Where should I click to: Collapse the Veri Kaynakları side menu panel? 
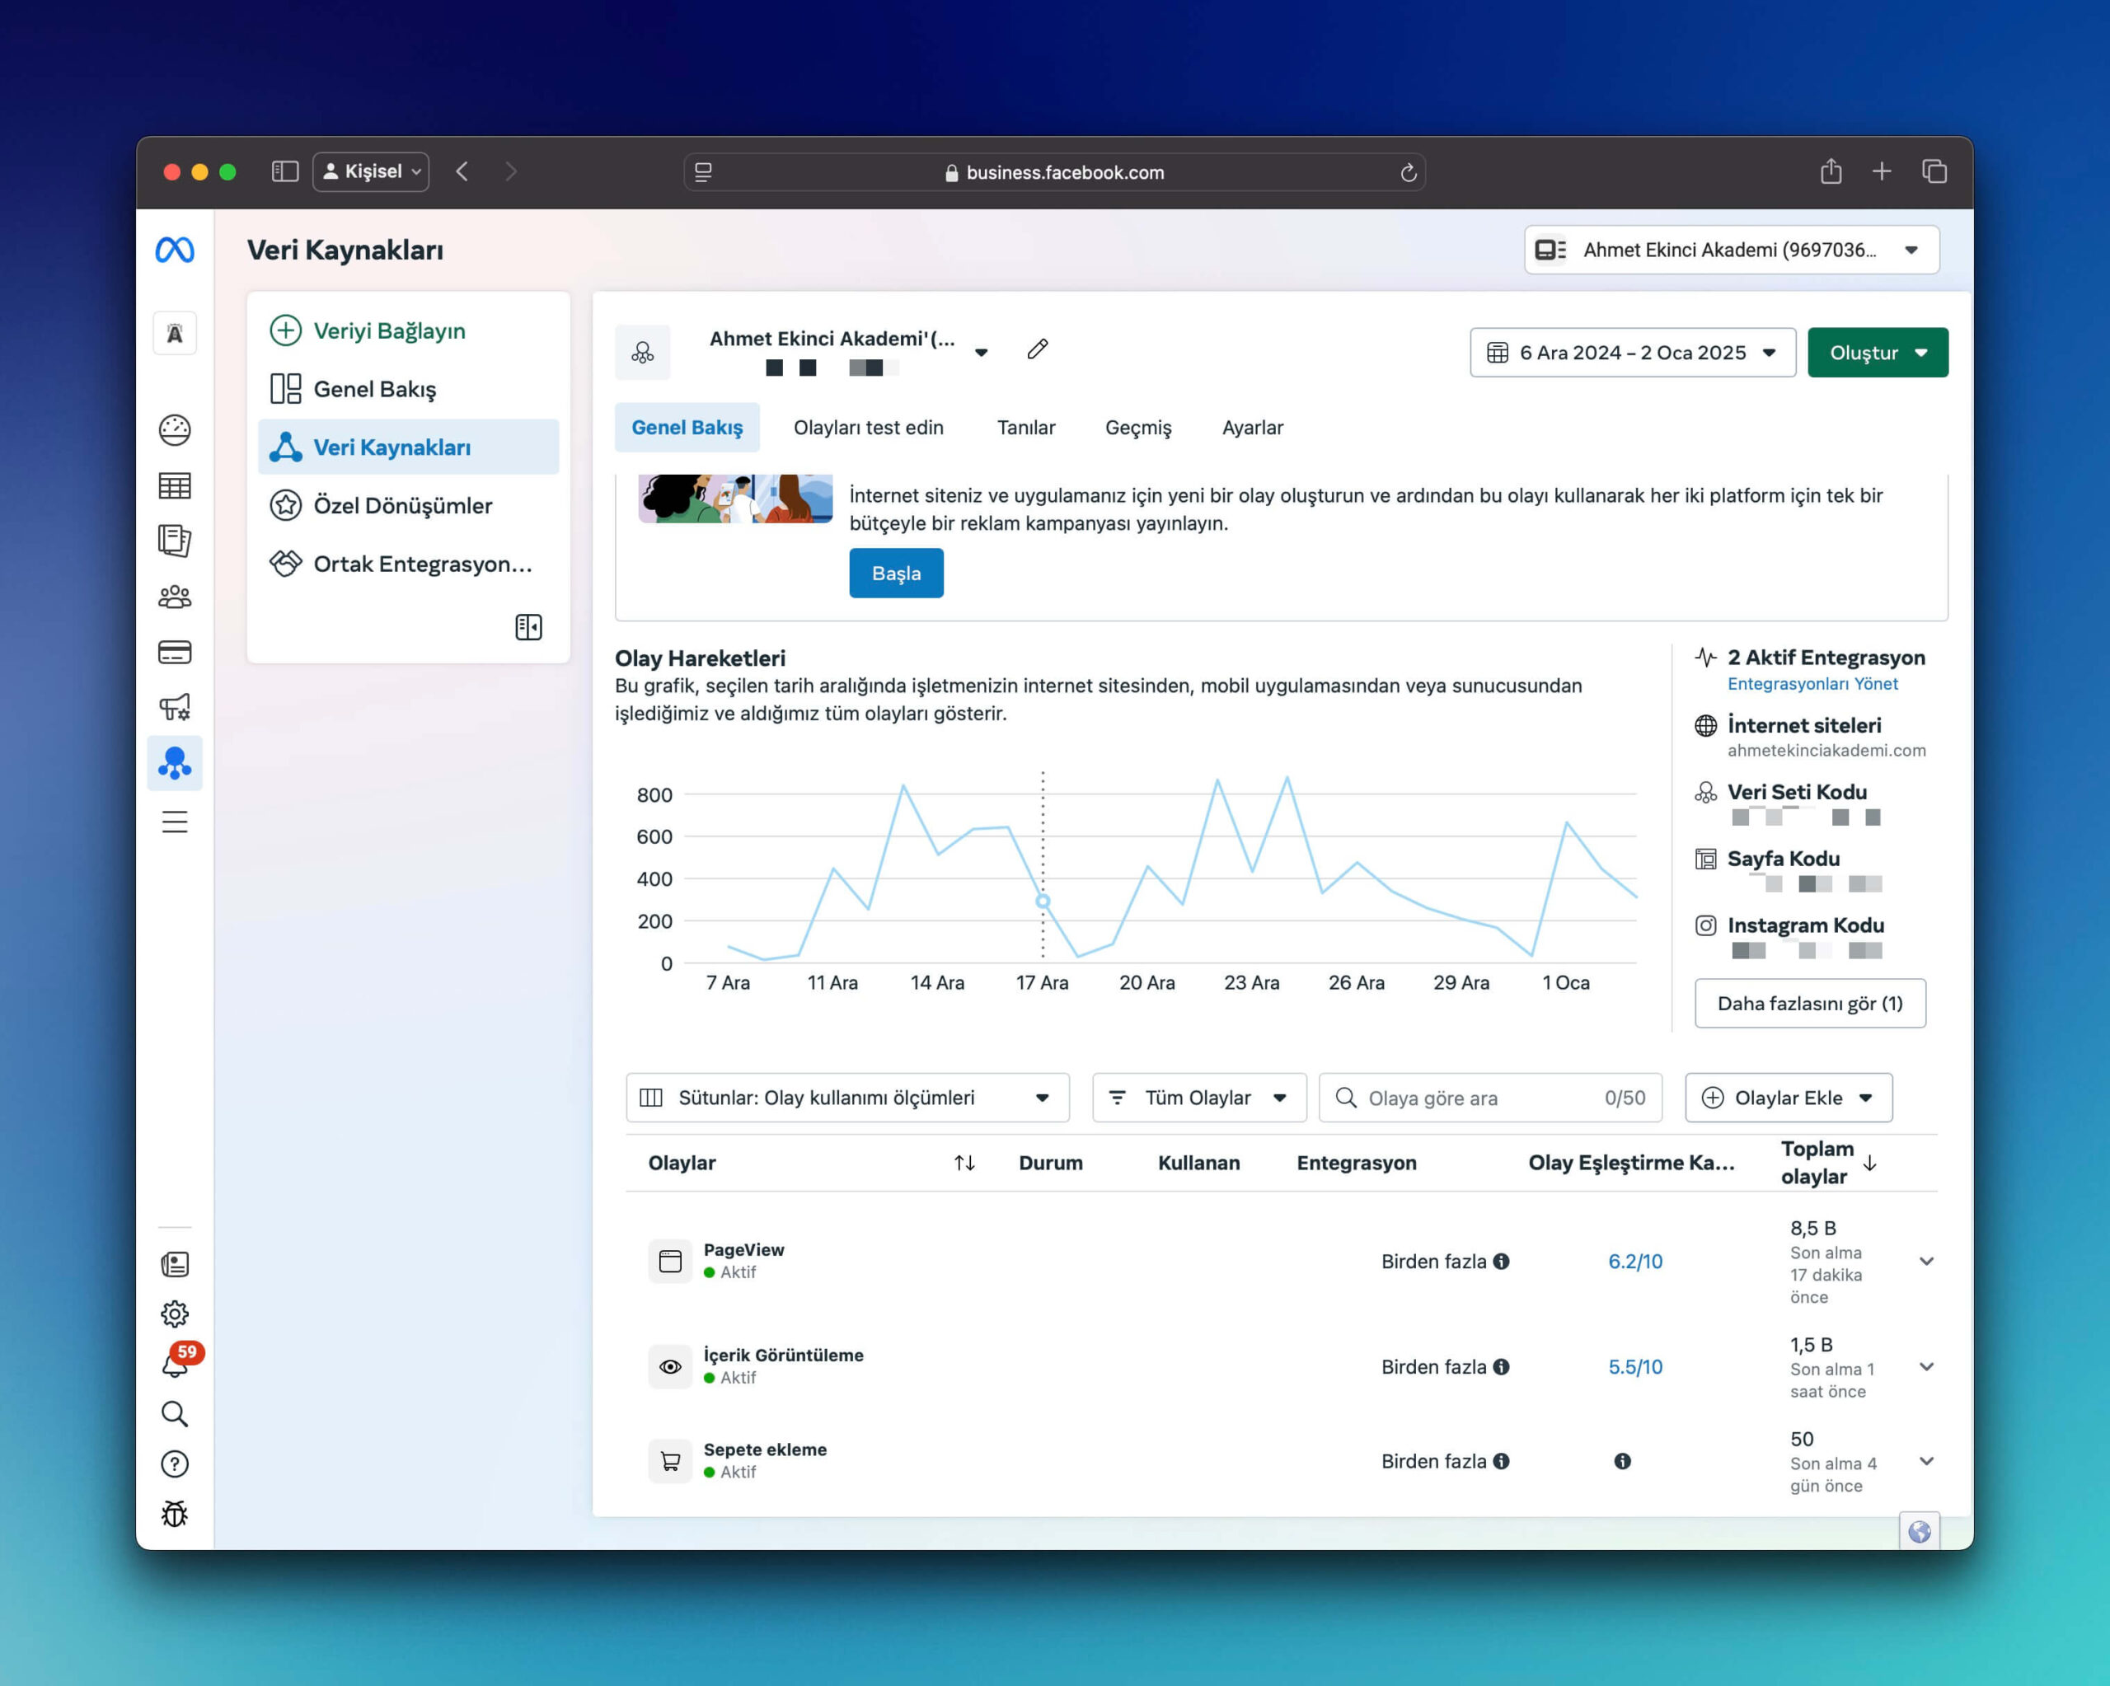point(528,627)
